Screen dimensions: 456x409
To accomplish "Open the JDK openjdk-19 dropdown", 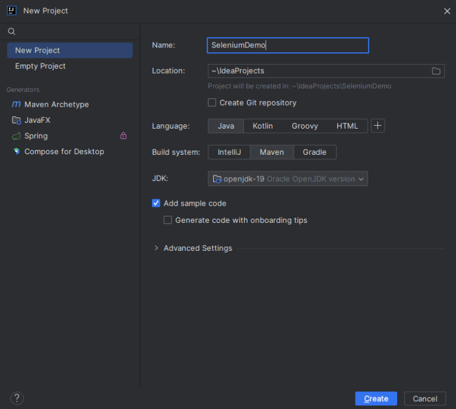I will pos(288,179).
